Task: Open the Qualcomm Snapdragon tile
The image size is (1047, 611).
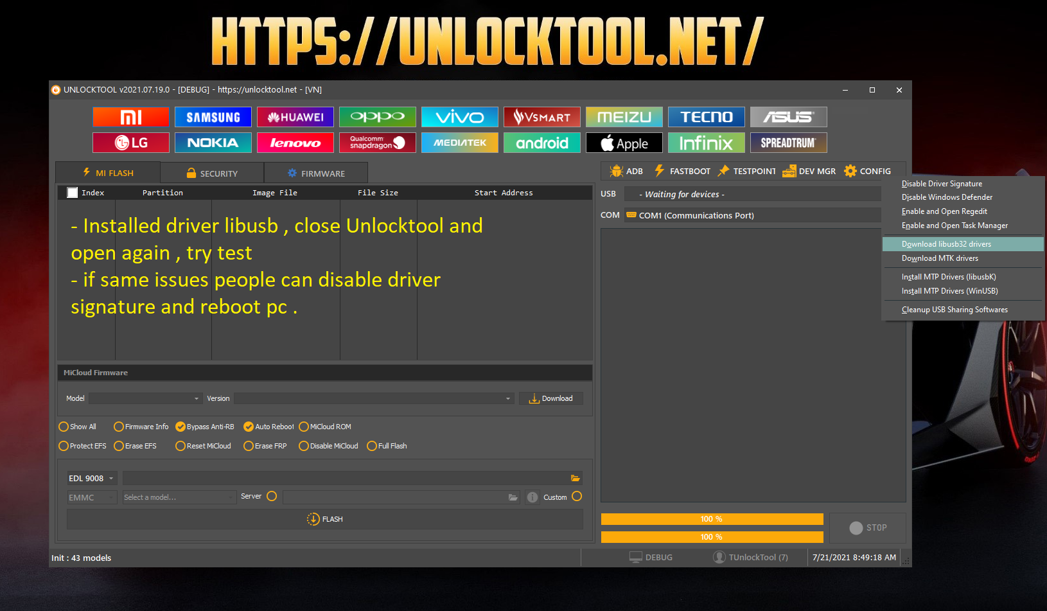Action: click(378, 143)
